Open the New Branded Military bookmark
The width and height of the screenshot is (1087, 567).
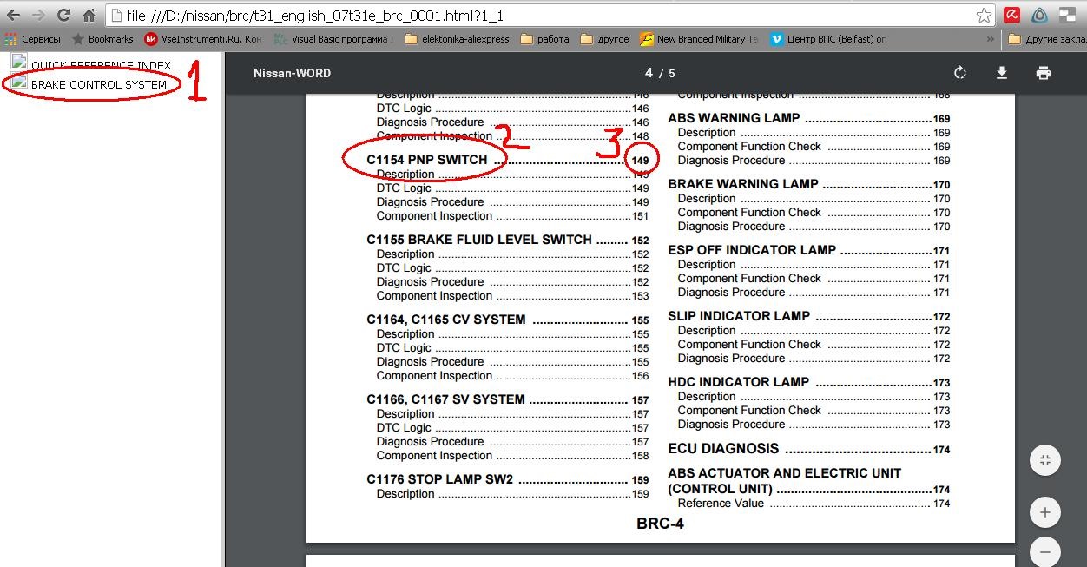699,39
